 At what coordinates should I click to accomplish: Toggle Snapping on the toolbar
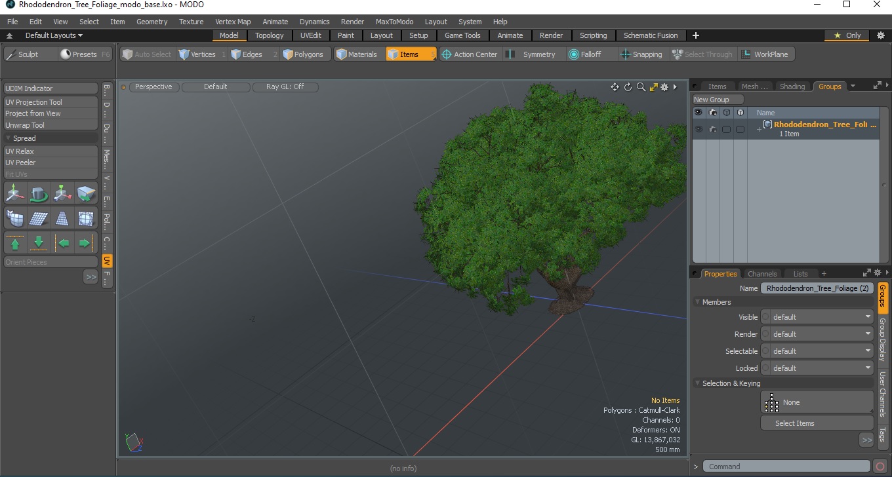pyautogui.click(x=642, y=54)
